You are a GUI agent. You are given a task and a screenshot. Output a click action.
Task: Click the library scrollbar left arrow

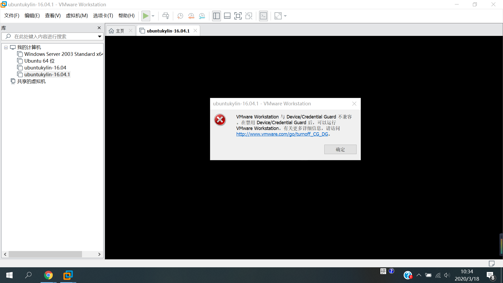click(x=5, y=254)
